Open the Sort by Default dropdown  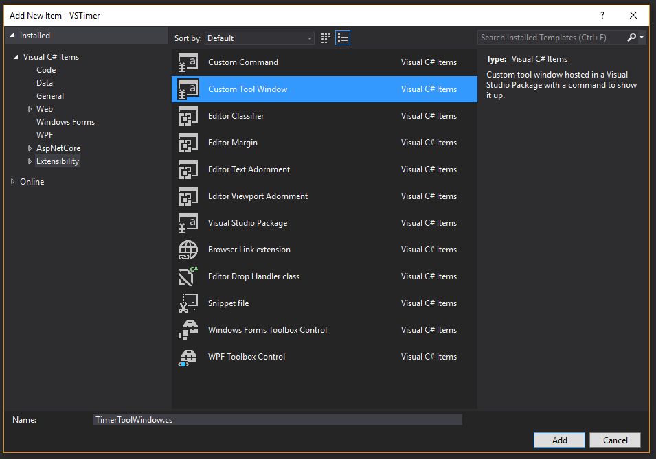(x=260, y=38)
